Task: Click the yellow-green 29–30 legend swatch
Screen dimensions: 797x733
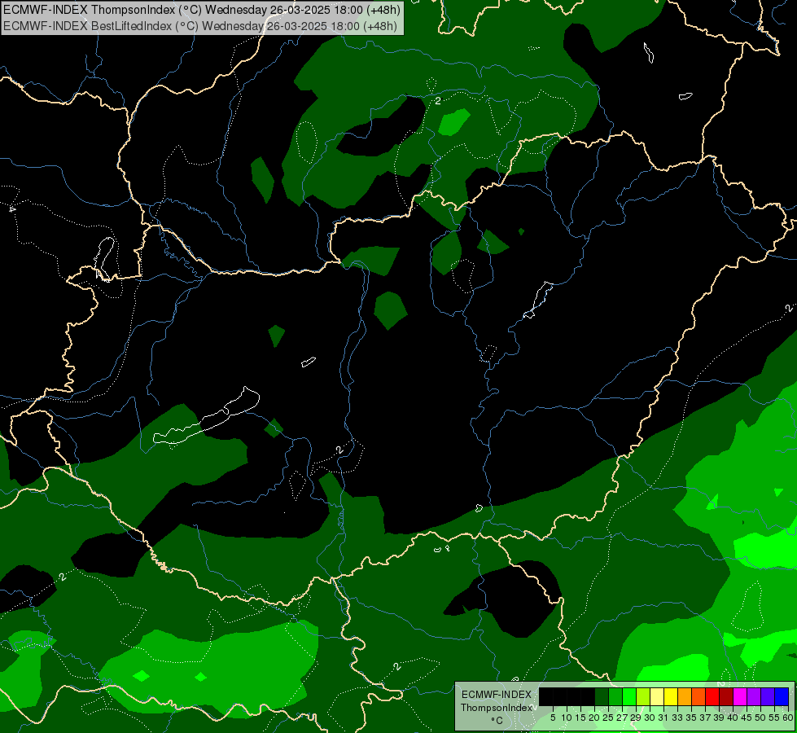Action: (643, 696)
